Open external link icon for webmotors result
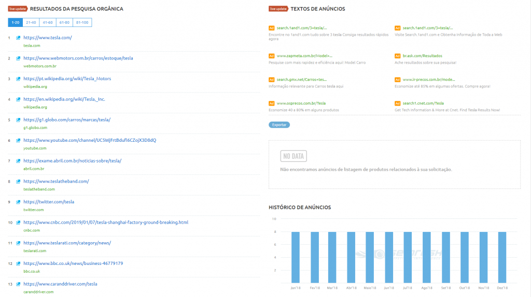The width and height of the screenshot is (531, 297). pyautogui.click(x=18, y=58)
